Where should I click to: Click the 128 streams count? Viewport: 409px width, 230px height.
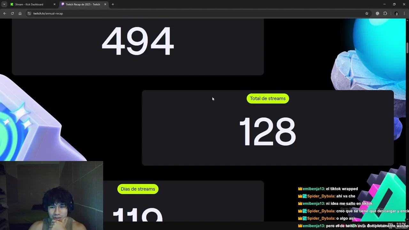[267, 132]
